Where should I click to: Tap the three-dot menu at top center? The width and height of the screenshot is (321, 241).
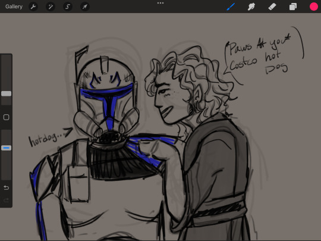pyautogui.click(x=160, y=3)
